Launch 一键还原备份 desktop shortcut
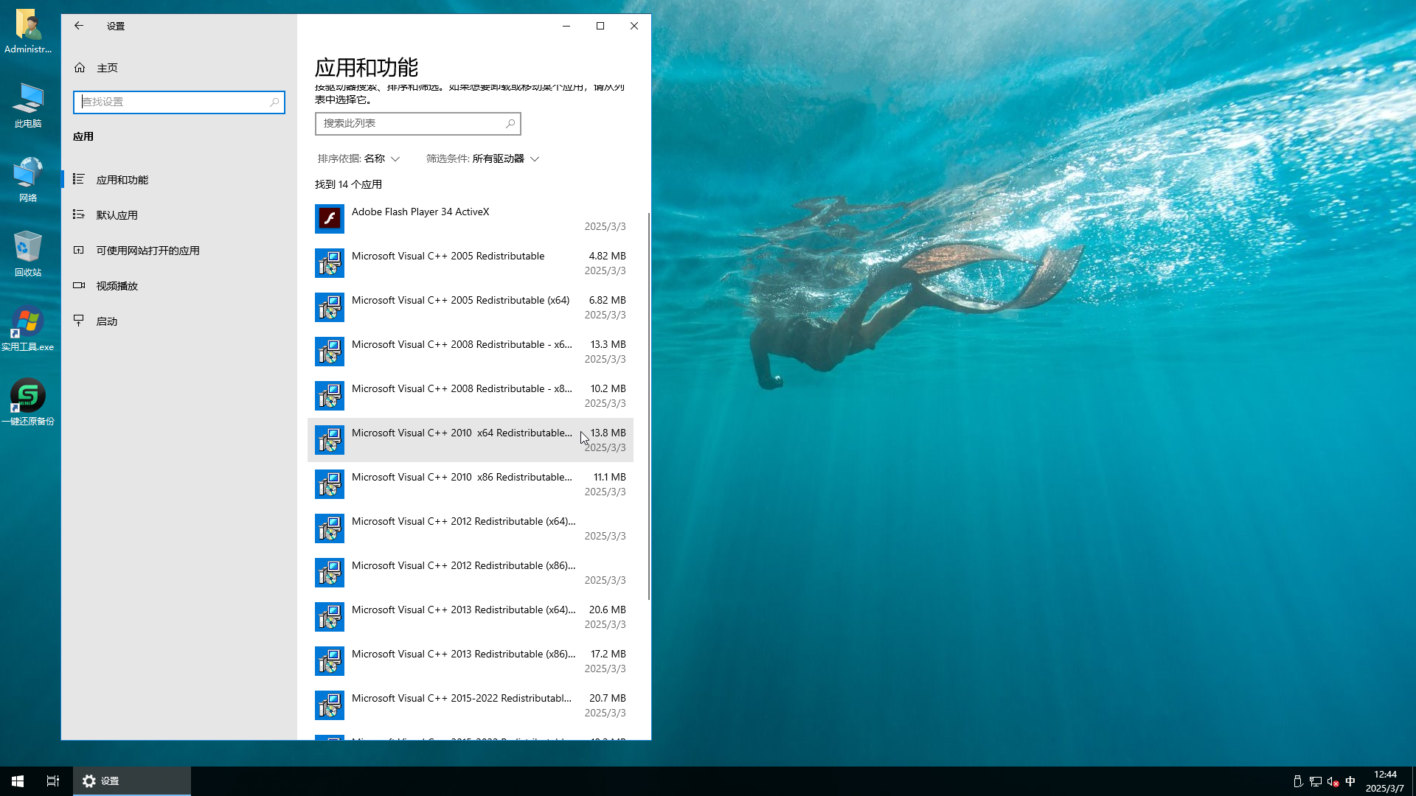This screenshot has width=1416, height=796. [28, 402]
